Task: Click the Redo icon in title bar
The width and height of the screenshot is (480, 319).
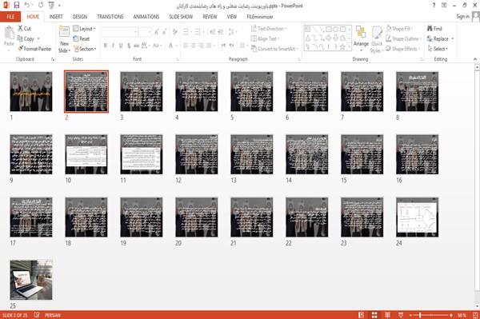Action: (41, 6)
